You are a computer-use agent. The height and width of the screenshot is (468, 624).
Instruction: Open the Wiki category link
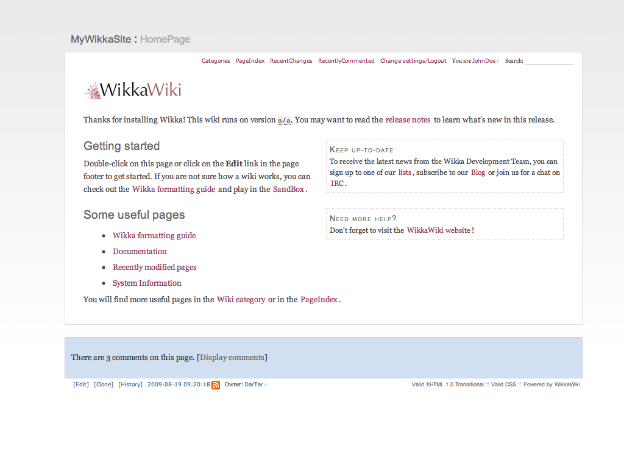click(241, 300)
